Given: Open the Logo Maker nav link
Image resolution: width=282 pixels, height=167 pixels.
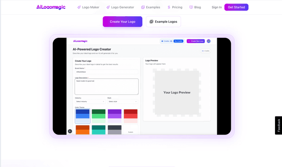Looking at the screenshot, I should 88,7.
